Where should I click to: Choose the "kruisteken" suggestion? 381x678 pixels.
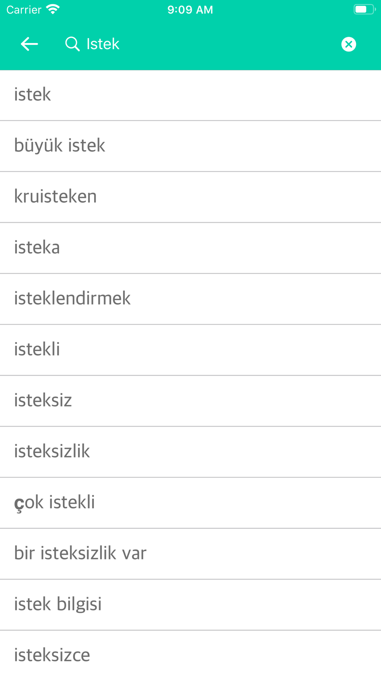(x=190, y=197)
